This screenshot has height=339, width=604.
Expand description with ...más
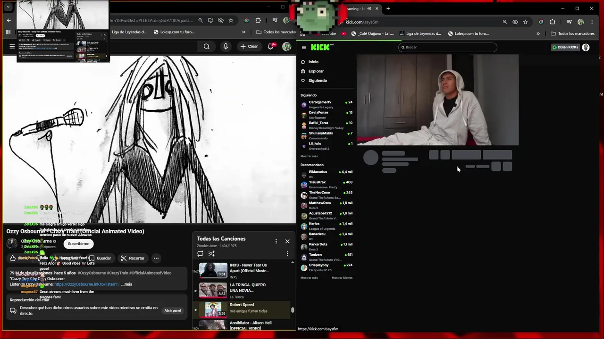point(126,284)
